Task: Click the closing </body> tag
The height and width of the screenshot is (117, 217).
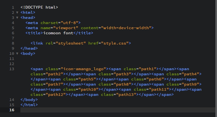Action: (x=29, y=100)
